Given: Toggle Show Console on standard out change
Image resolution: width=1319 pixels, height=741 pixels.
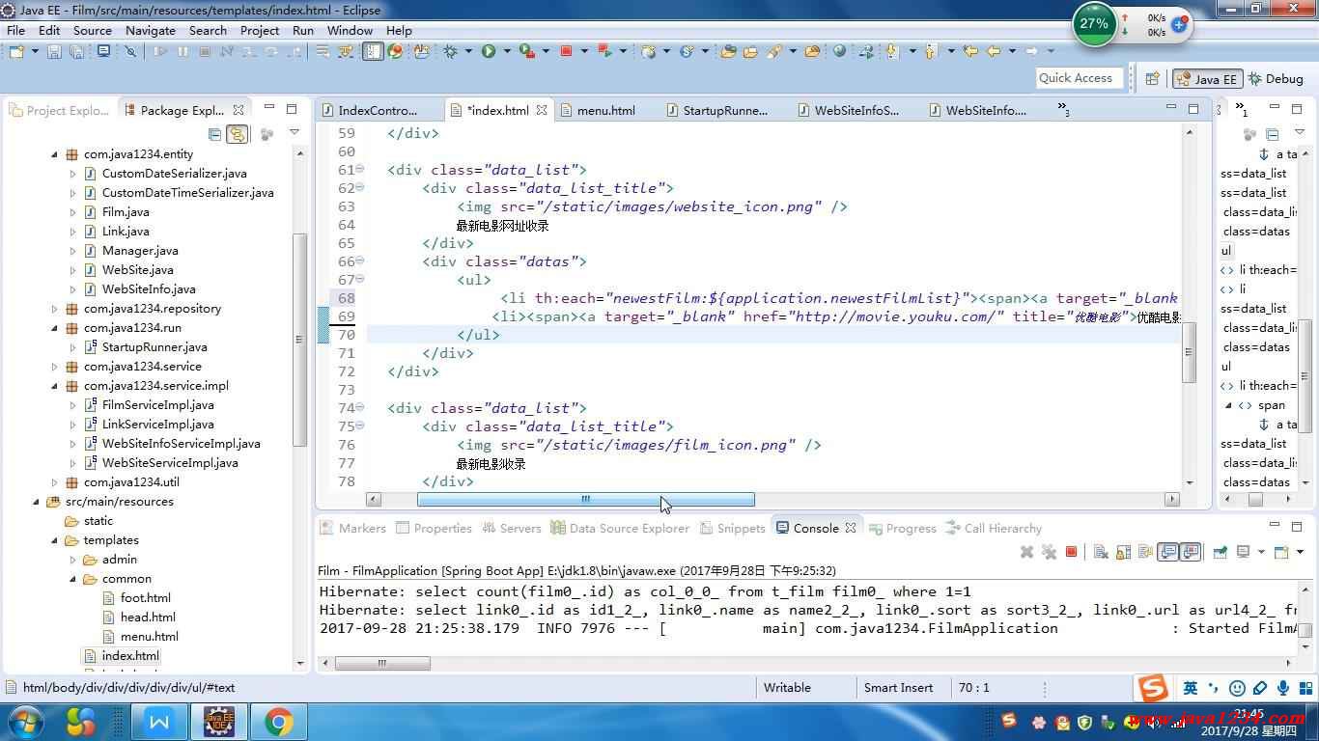Looking at the screenshot, I should pyautogui.click(x=1168, y=552).
